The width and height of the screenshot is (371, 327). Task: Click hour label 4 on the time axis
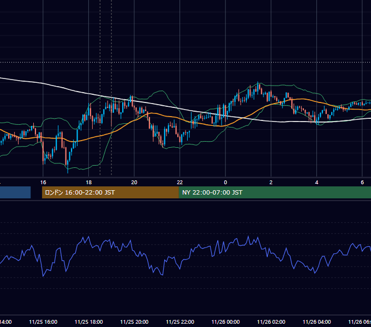(316, 183)
